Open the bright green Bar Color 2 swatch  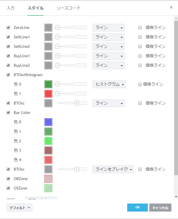click(x=48, y=141)
